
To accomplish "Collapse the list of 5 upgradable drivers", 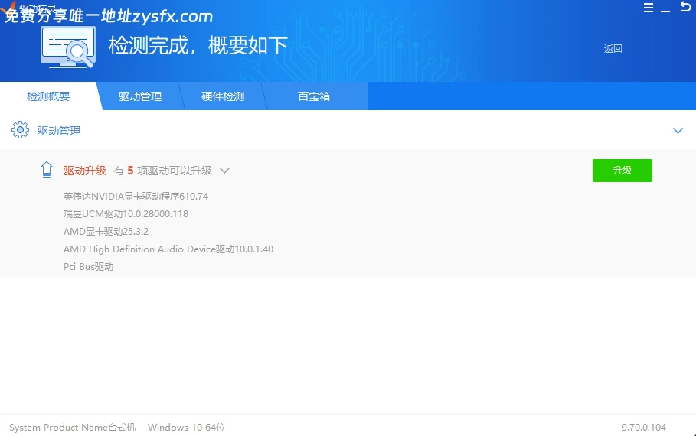I will 224,171.
